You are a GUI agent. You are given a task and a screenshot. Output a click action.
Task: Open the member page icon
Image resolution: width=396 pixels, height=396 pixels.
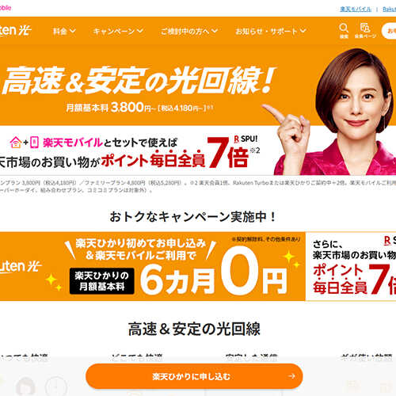click(x=365, y=28)
